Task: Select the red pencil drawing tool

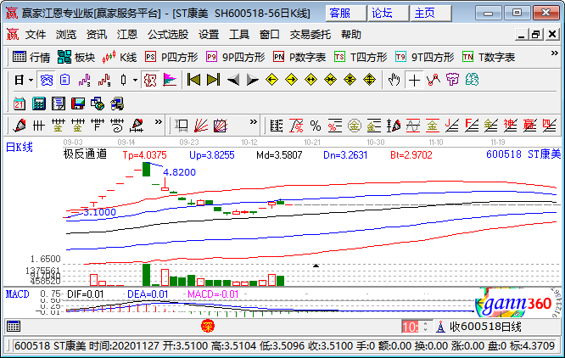Action: pos(20,126)
